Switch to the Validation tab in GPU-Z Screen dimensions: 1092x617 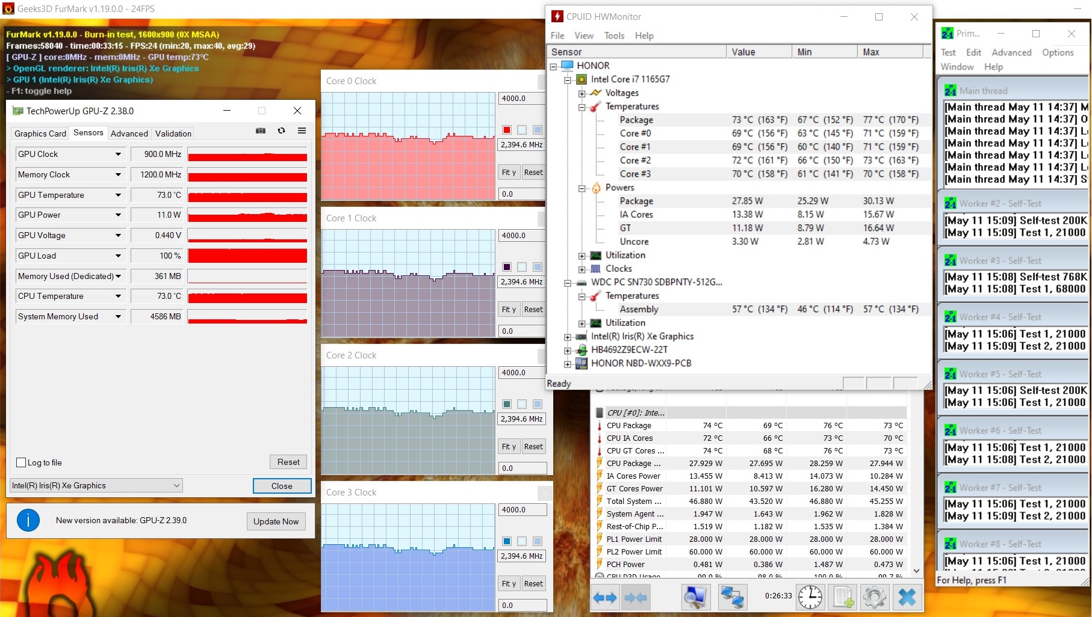point(173,134)
